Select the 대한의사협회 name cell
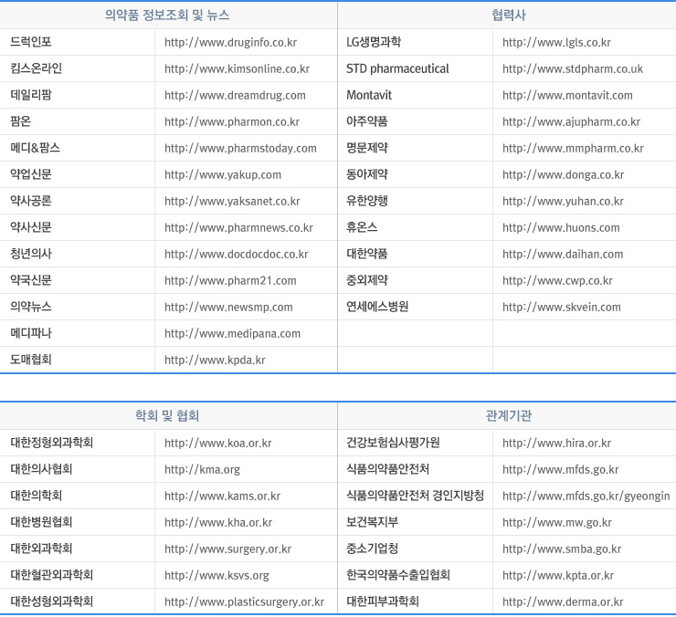Viewport: 676px width, 617px height. 41,469
